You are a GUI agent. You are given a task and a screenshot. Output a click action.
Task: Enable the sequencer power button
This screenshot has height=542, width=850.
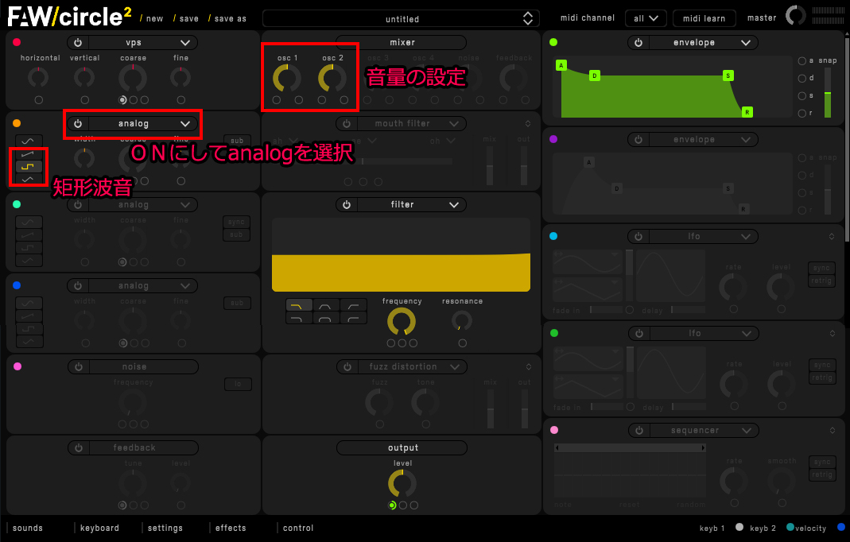coord(639,431)
